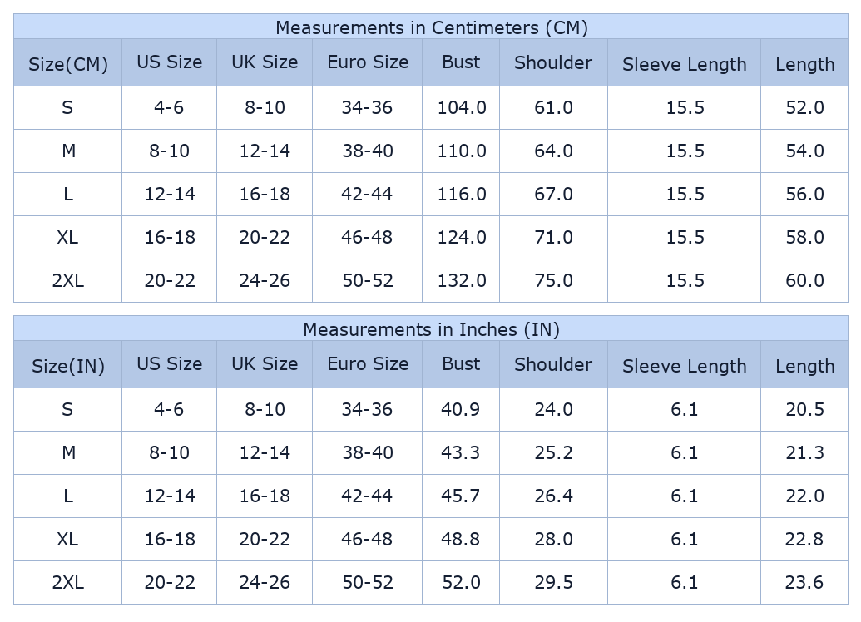Viewport: 861px width, 622px height.
Task: Select the 'Size(IN)' column header
Action: click(68, 366)
